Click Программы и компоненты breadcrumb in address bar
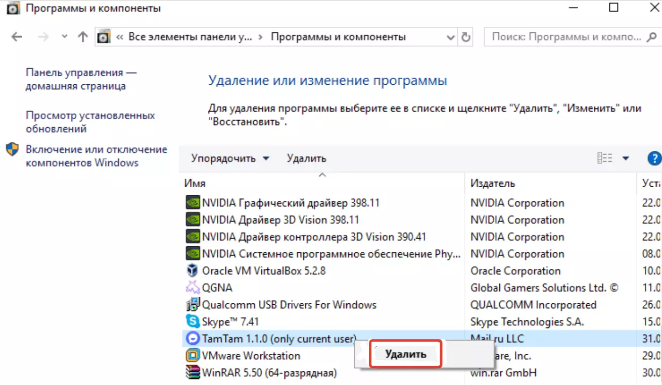Image resolution: width=662 pixels, height=385 pixels. coord(339,37)
